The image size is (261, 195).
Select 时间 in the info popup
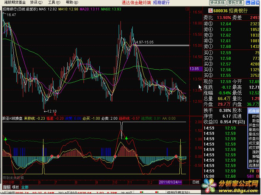click(x=256, y=116)
